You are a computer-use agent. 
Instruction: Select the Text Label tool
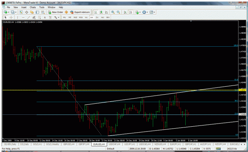tap(50, 17)
